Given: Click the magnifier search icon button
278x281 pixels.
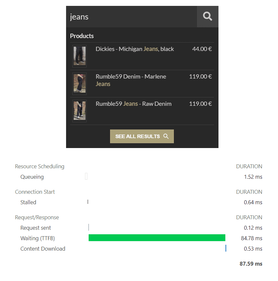Looking at the screenshot, I should tap(207, 16).
